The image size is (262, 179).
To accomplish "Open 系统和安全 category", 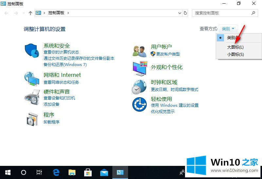I will (x=57, y=46).
